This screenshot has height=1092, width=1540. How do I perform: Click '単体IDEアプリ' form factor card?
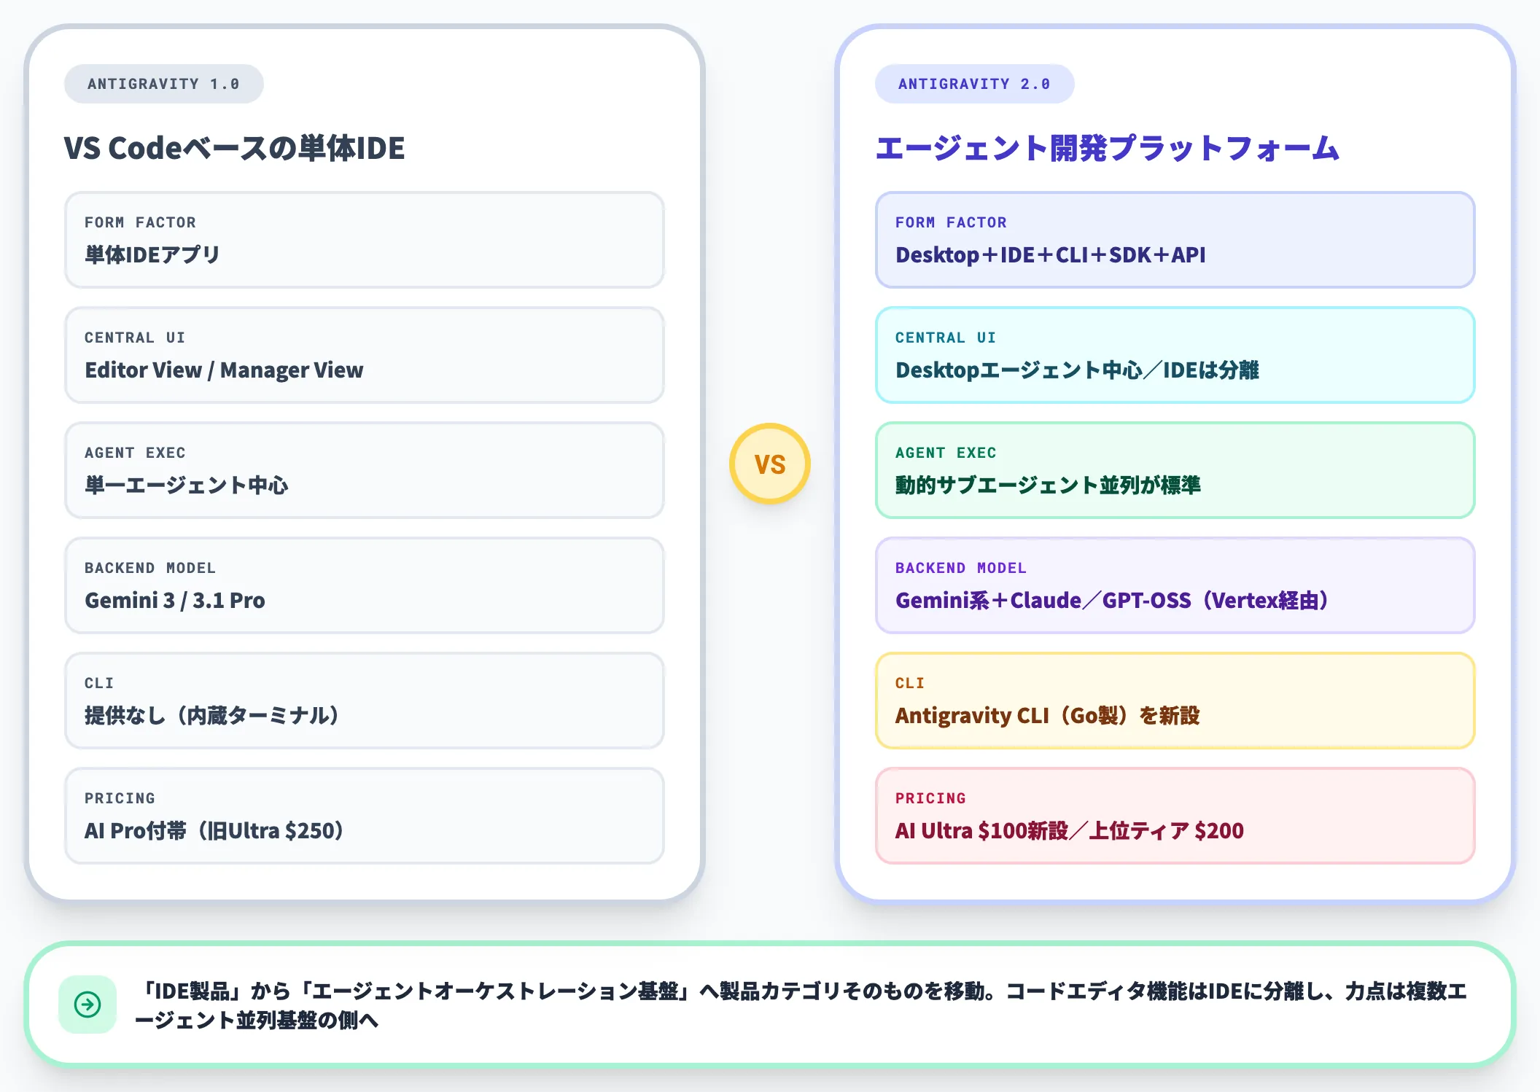click(365, 240)
